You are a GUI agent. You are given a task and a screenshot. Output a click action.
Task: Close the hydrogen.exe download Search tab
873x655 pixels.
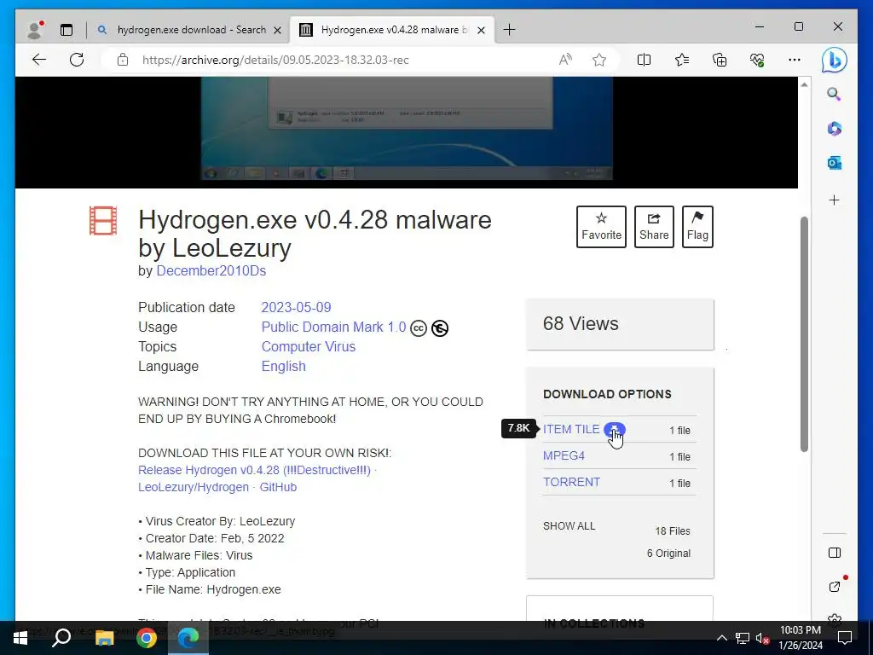tap(277, 30)
